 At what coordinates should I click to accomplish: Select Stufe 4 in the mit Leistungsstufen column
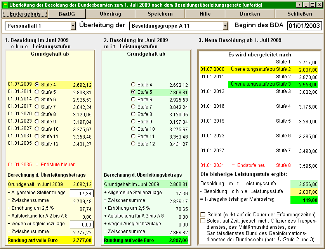(x=133, y=84)
